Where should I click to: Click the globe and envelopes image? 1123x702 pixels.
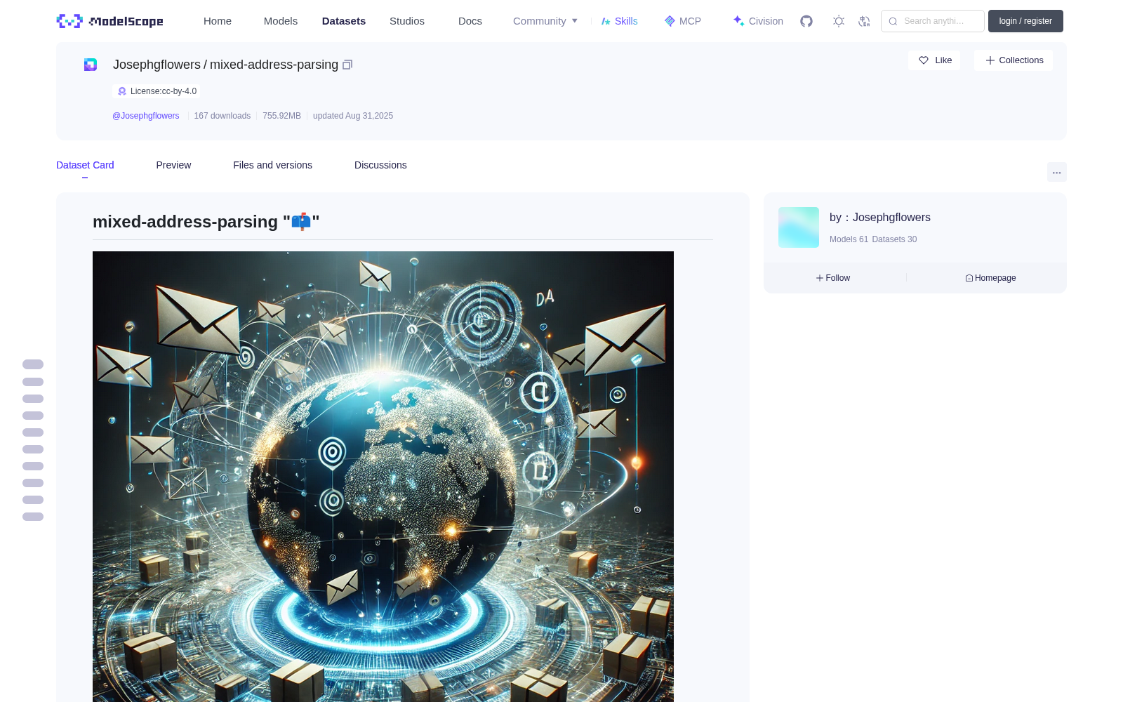383,477
